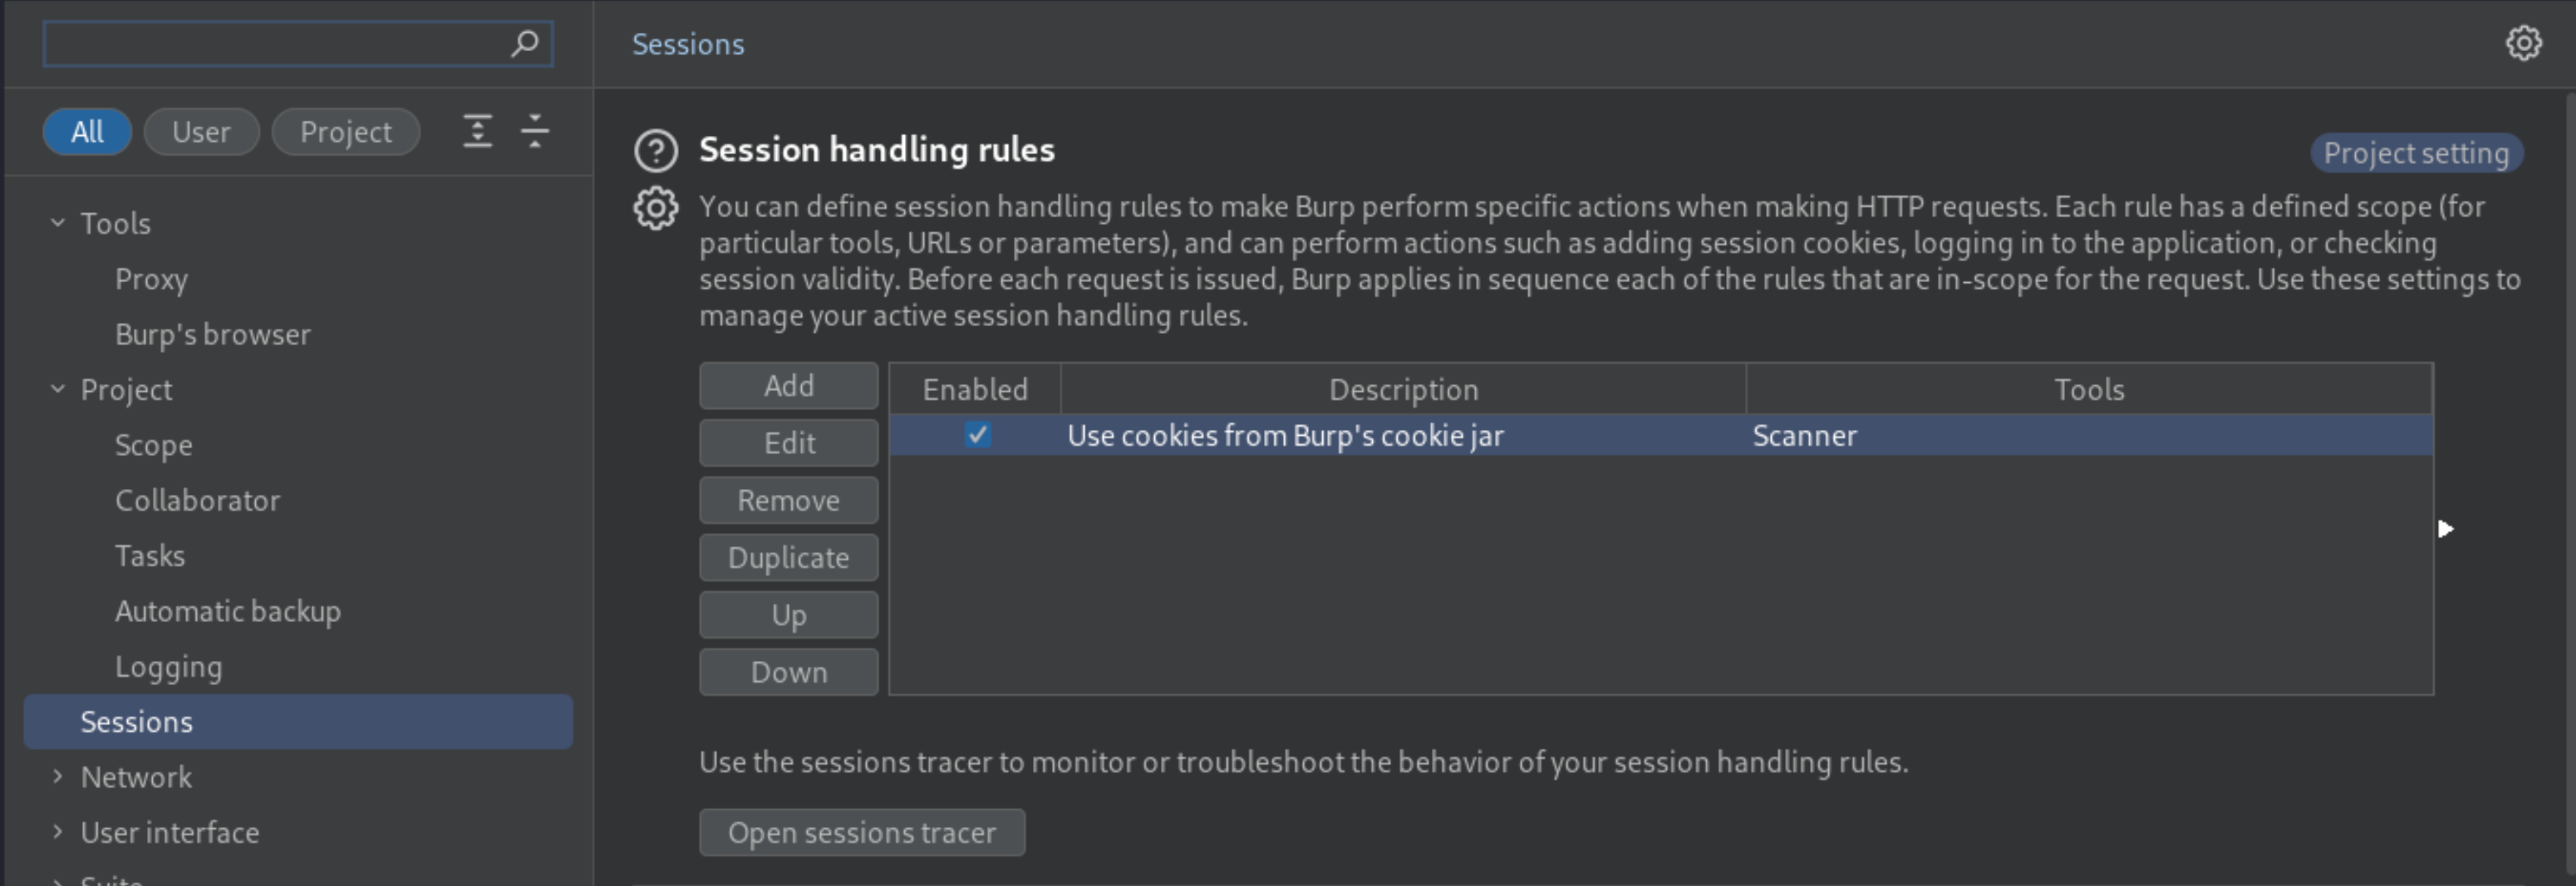Open help for Session handling rules
This screenshot has width=2576, height=886.
(656, 151)
